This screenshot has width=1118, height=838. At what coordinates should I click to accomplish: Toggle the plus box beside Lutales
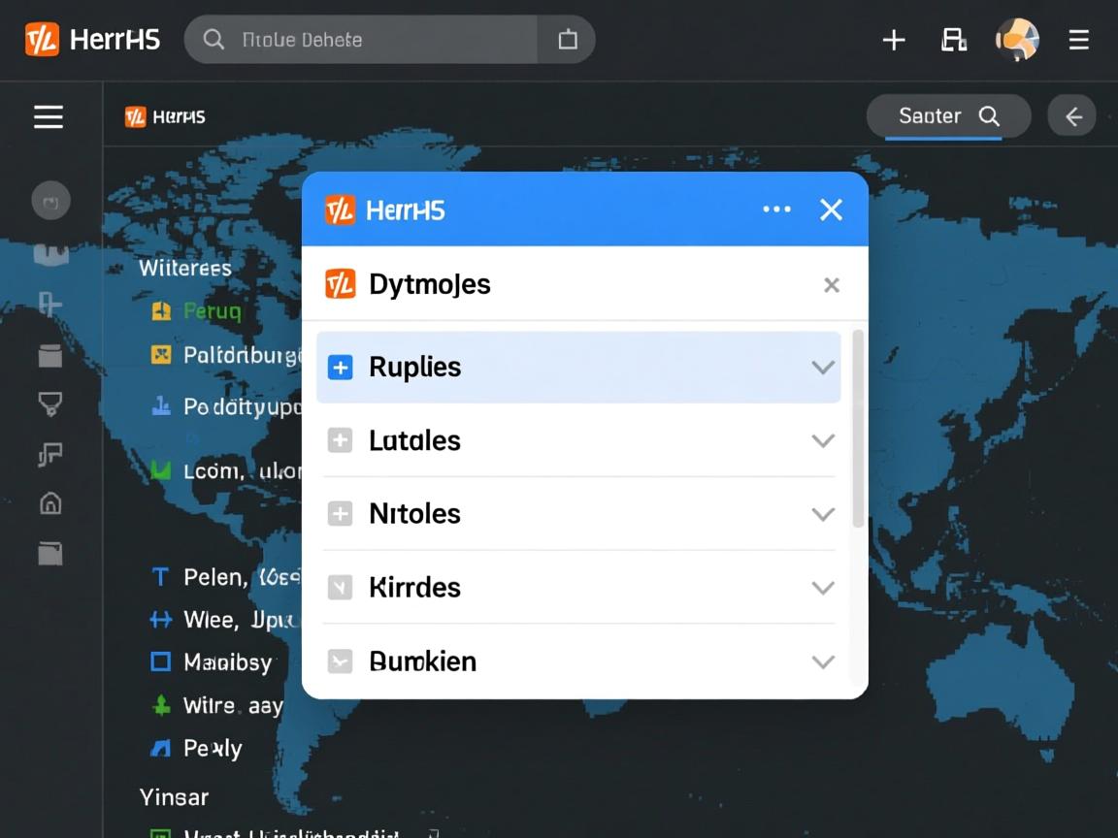340,440
